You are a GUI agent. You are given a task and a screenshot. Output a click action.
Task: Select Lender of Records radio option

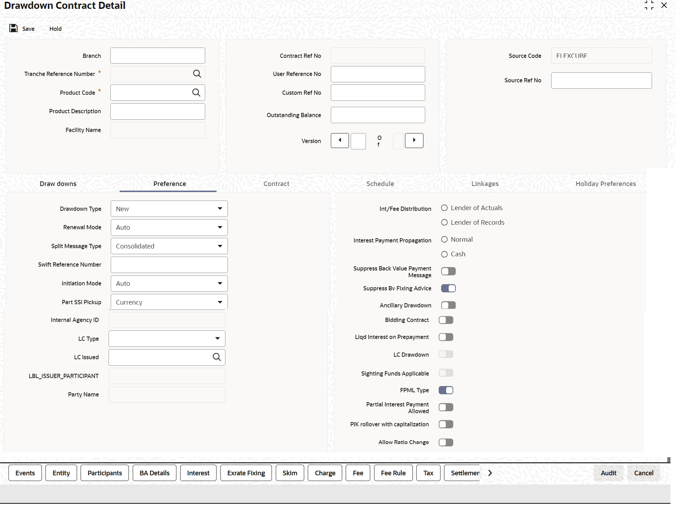click(x=444, y=223)
